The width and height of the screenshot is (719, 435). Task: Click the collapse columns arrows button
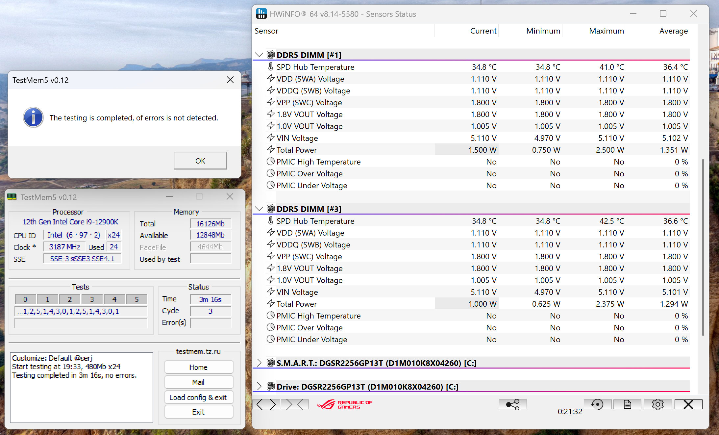tap(295, 404)
